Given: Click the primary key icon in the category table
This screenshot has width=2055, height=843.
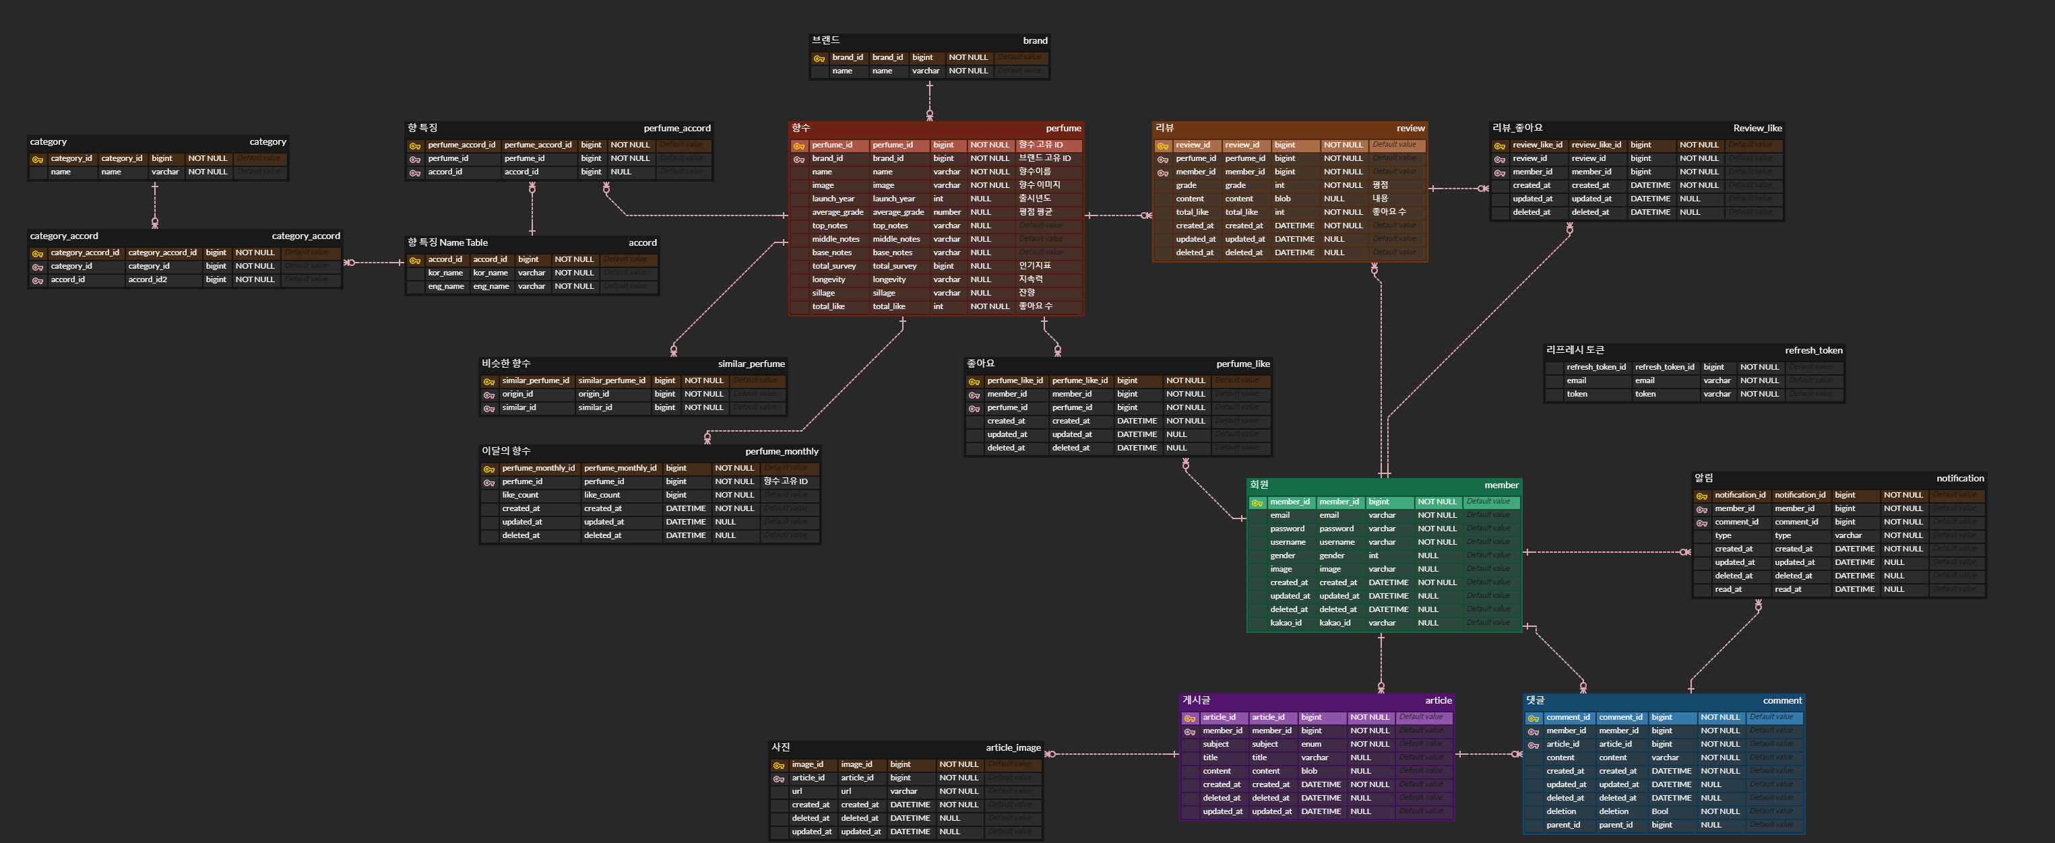Looking at the screenshot, I should [38, 160].
